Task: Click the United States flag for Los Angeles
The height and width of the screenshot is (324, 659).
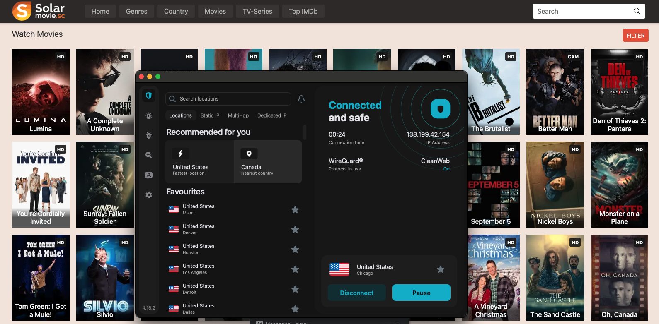Action: click(174, 269)
